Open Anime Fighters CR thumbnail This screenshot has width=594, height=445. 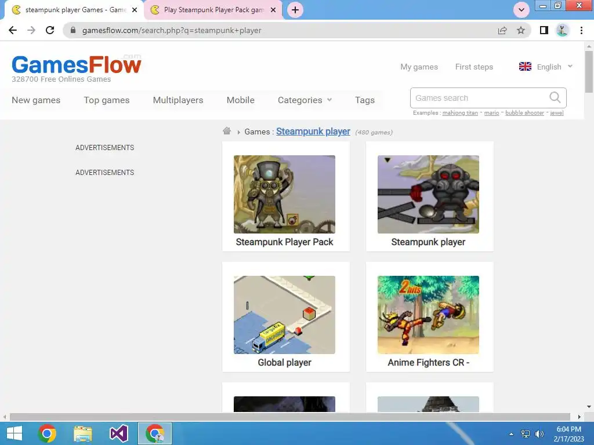(x=428, y=315)
